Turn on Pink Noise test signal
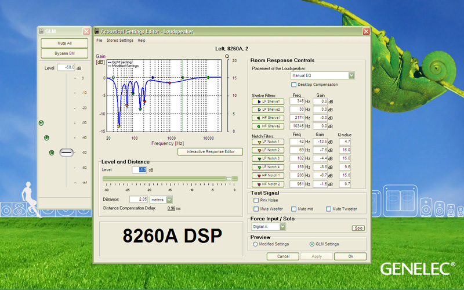The image size is (464, 290). click(256, 200)
